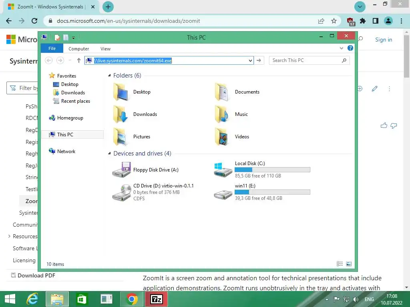Select CD Drive (D:) virtio-win icon
This screenshot has width=410, height=307.
point(122,192)
